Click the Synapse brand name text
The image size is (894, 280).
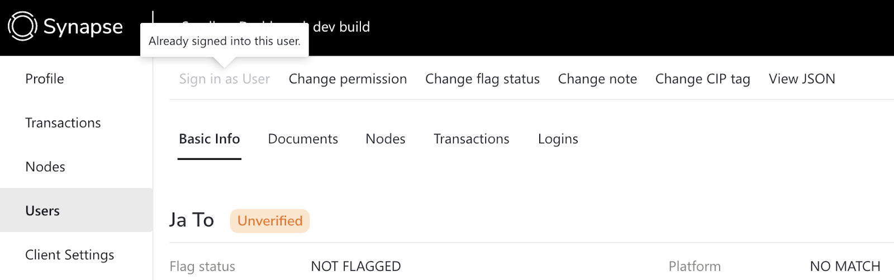[x=83, y=27]
